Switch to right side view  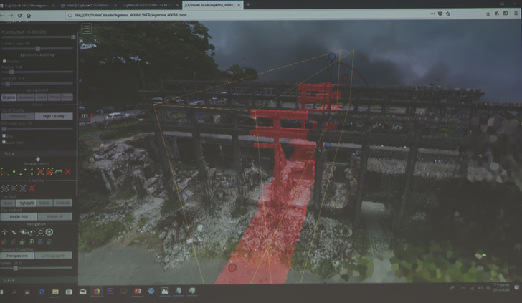click(14, 242)
